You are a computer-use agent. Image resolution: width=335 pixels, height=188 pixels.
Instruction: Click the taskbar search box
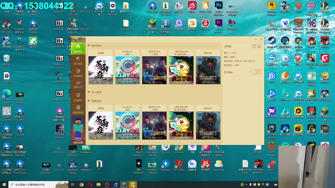coord(39,185)
